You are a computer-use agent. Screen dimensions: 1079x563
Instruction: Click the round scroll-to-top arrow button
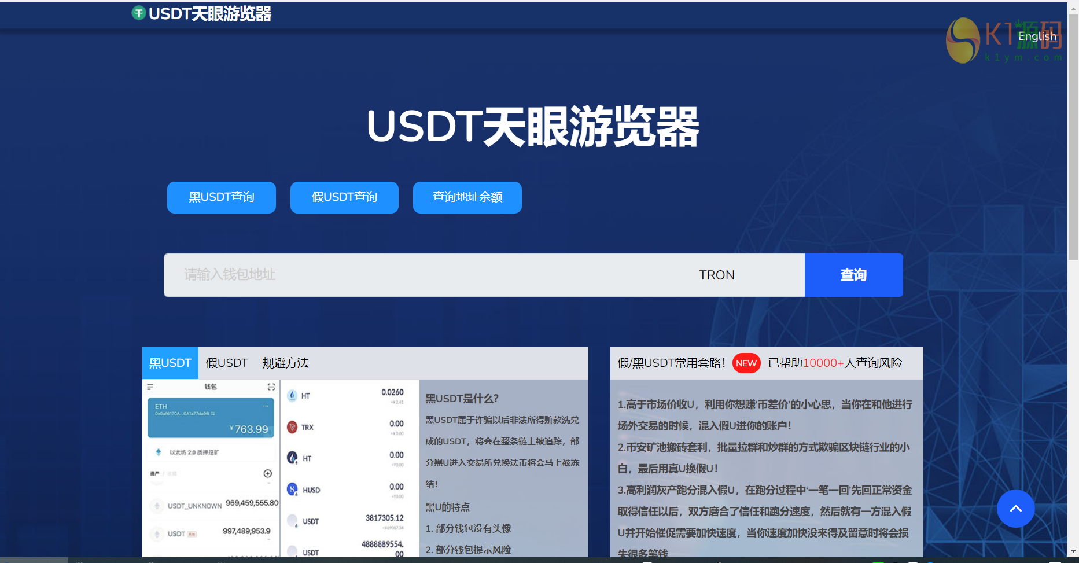point(1015,509)
